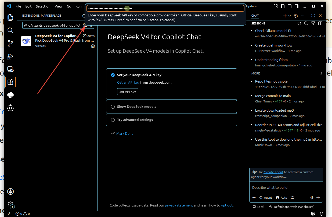Open the Copilot status icon in the status bar
Image resolution: width=332 pixels, height=217 pixels.
point(313,214)
